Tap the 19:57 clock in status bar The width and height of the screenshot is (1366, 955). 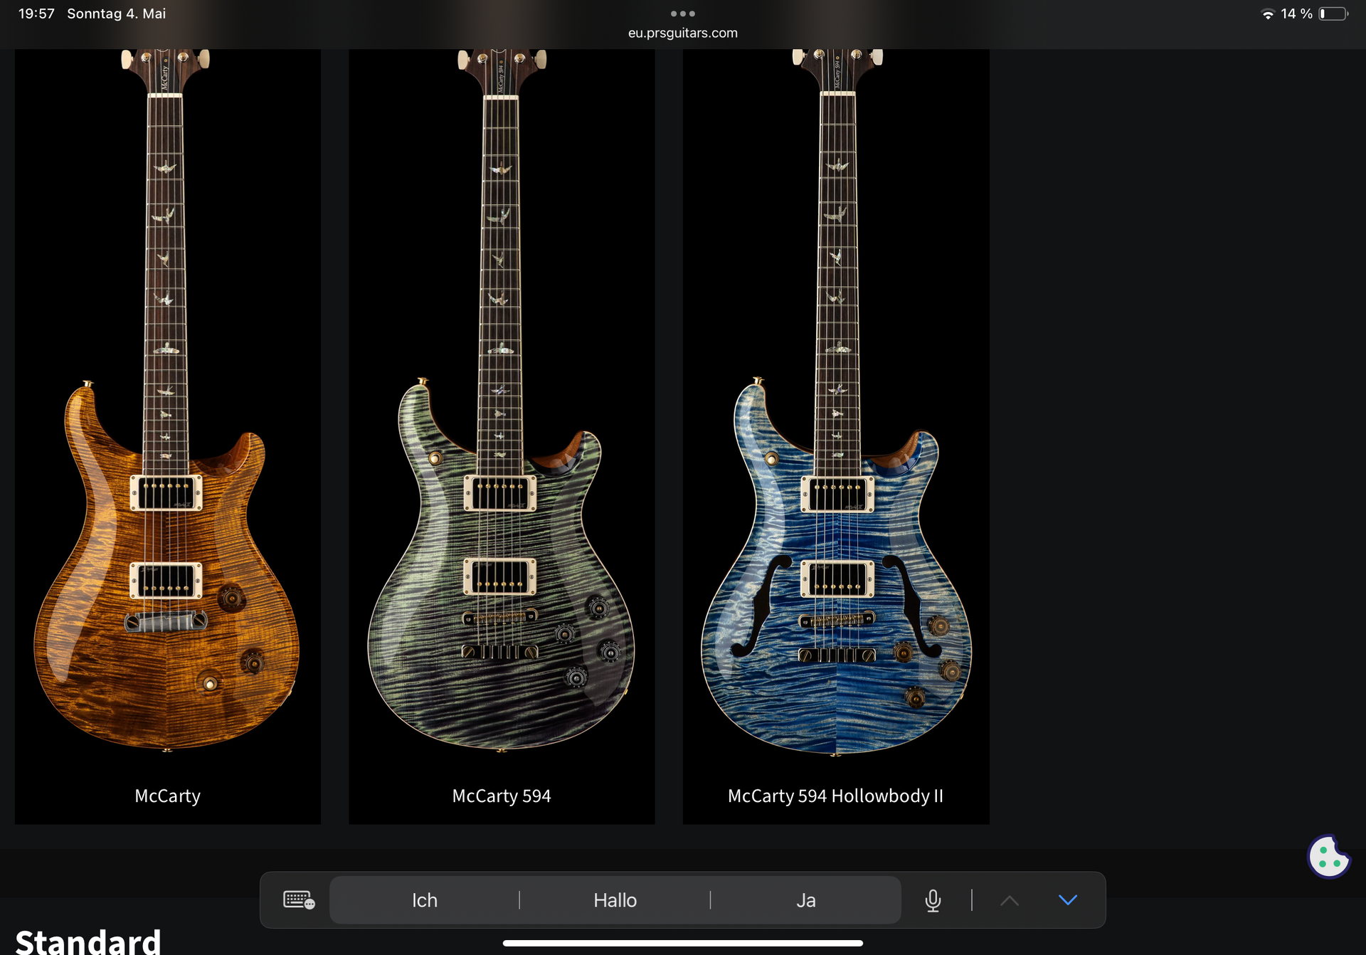36,14
